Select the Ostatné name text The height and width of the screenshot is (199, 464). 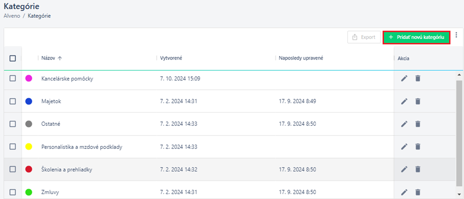tap(51, 124)
